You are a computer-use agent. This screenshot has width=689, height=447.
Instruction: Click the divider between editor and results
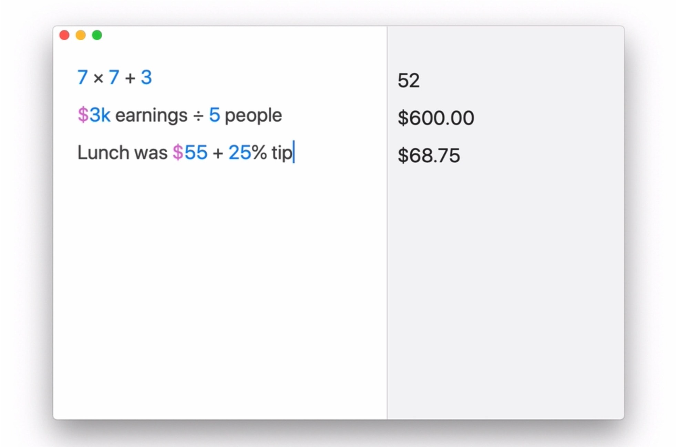click(387, 241)
